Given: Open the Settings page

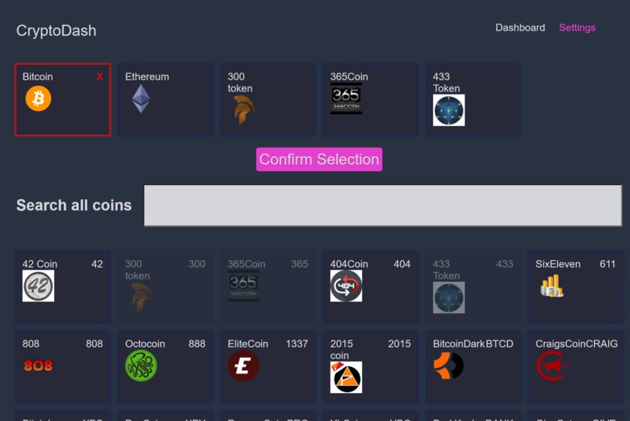Looking at the screenshot, I should point(577,27).
